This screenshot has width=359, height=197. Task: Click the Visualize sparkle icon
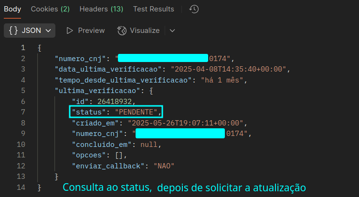[122, 31]
